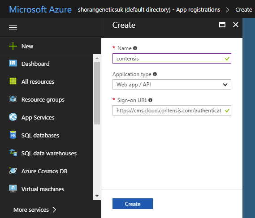Click sidebar scrollbar down arrow
Screen dimensions: 255x218
point(97,196)
